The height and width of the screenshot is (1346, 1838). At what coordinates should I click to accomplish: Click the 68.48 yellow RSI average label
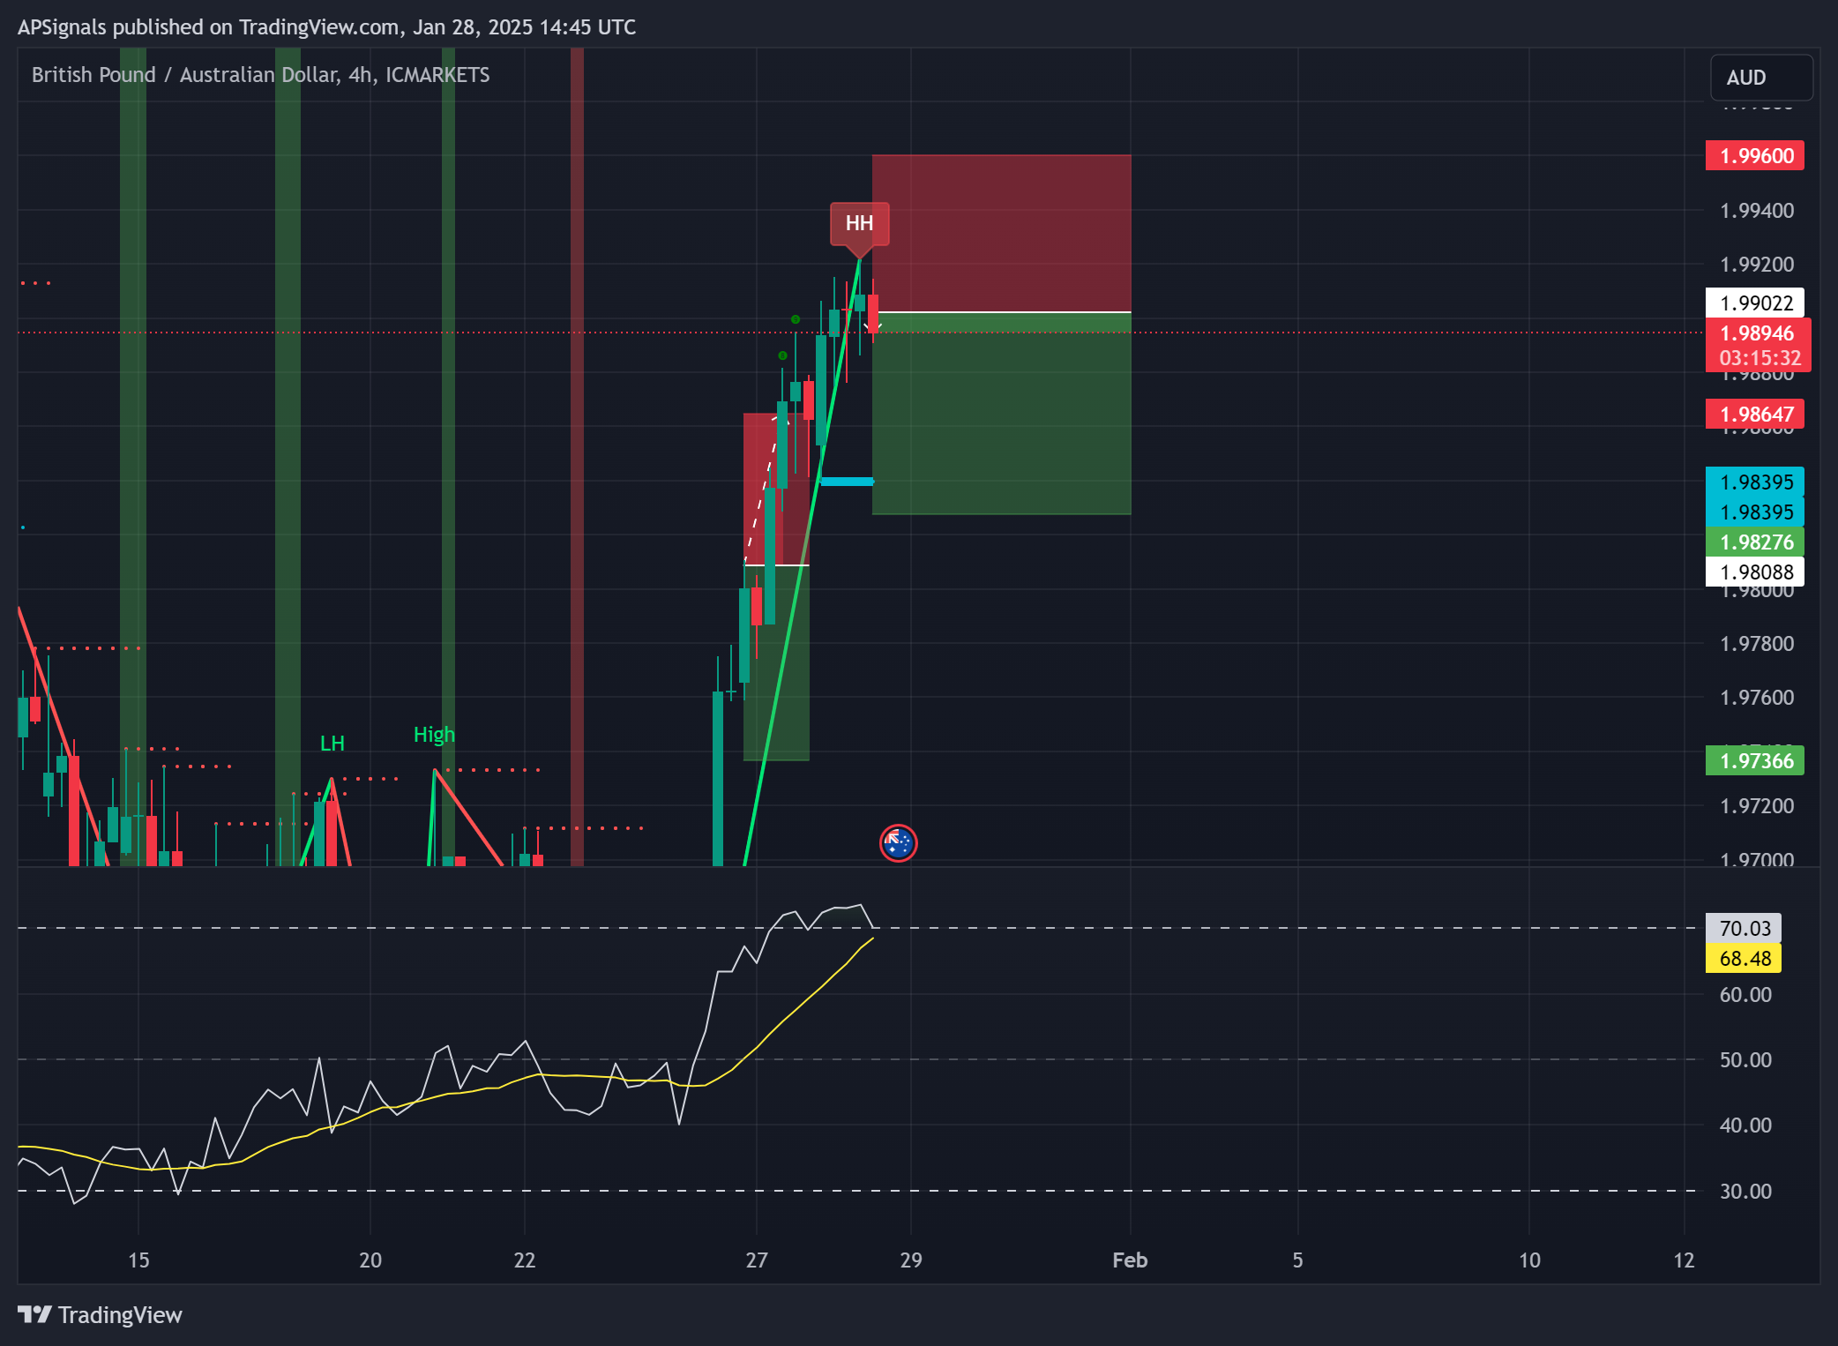[x=1744, y=959]
